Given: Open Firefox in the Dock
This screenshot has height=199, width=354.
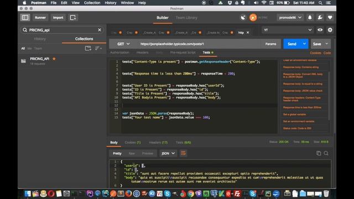Looking at the screenshot, I should pyautogui.click(x=128, y=193).
